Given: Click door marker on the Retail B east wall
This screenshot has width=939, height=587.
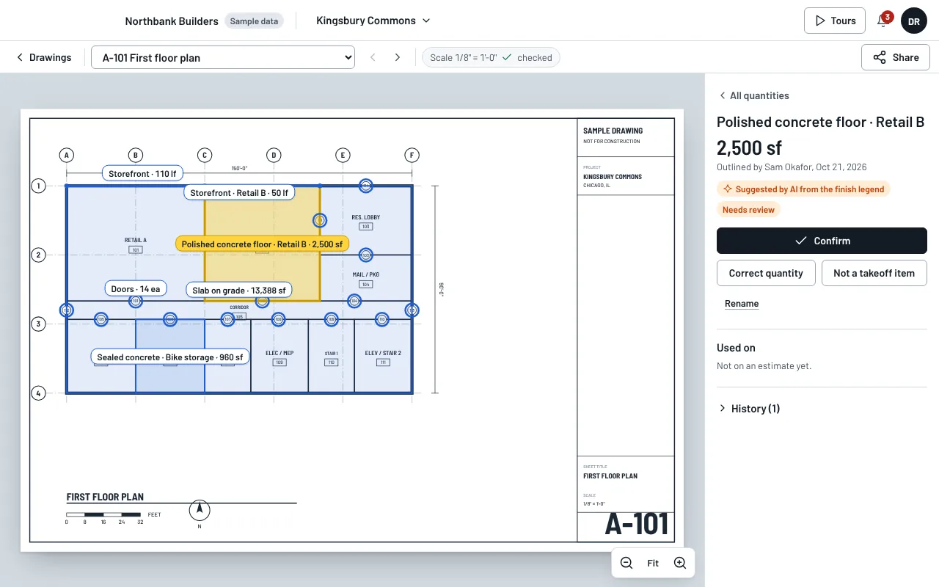Looking at the screenshot, I should [320, 220].
